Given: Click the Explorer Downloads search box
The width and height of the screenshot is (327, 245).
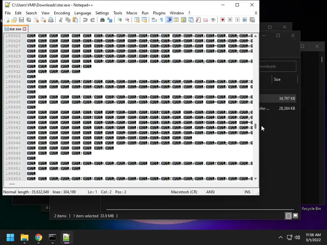Looking at the screenshot, I should coord(278,66).
